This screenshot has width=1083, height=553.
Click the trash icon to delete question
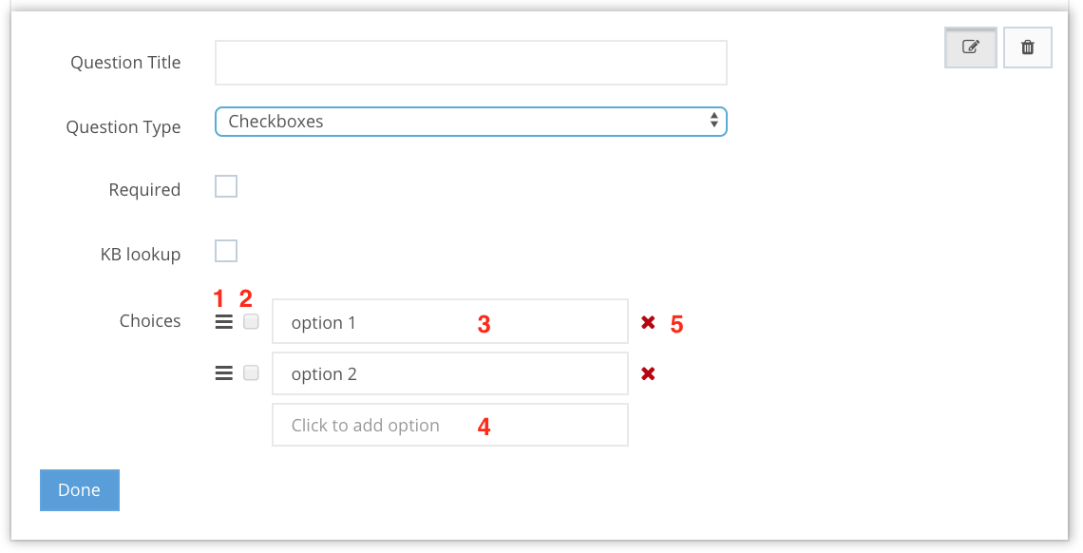pos(1027,47)
